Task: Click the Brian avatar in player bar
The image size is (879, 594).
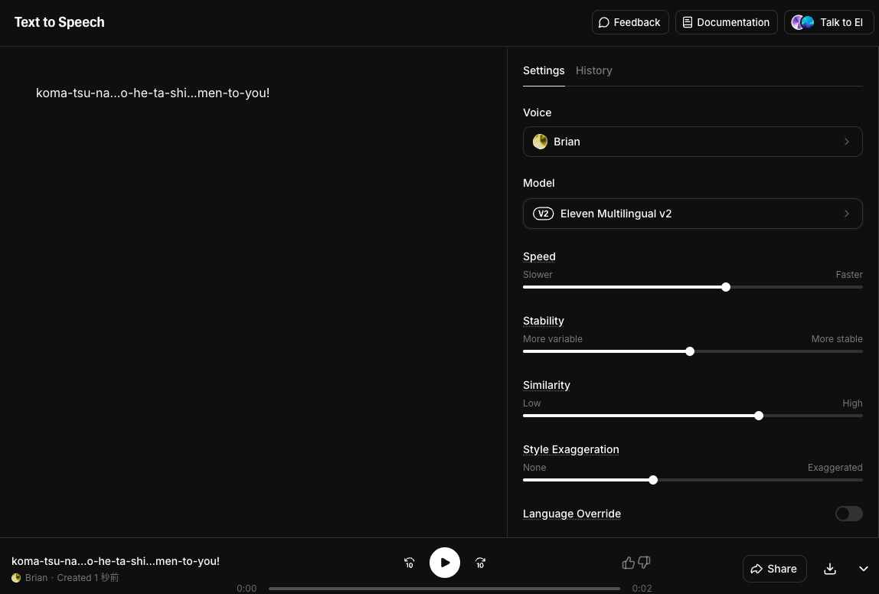Action: [x=15, y=578]
